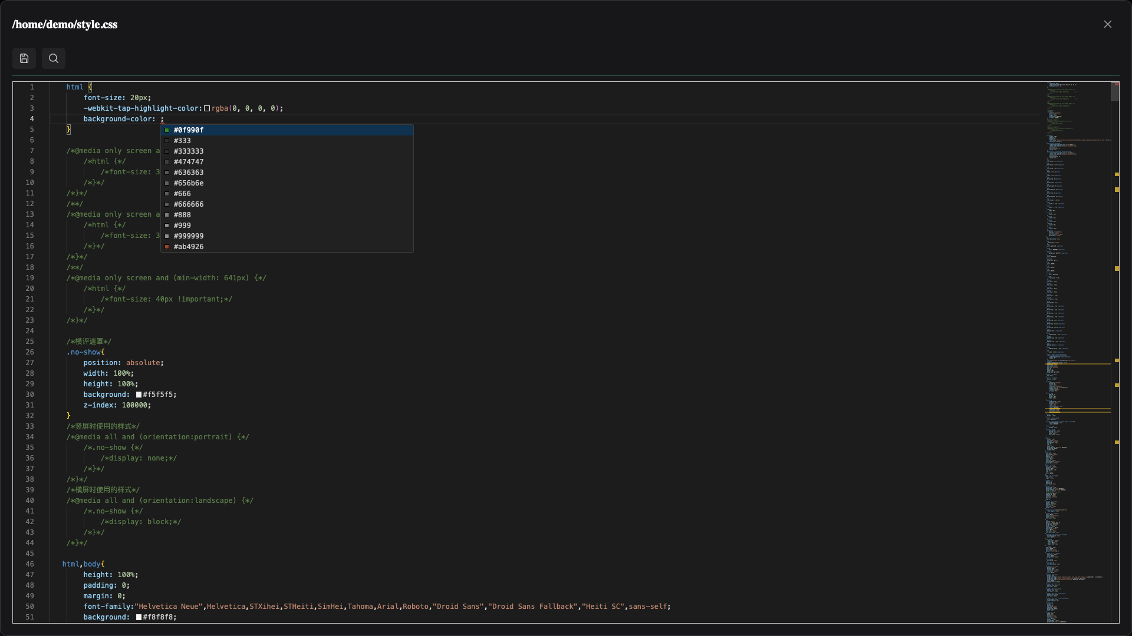Place cursor on .no-show selector
Viewport: 1132px width, 636px height.
tap(84, 352)
